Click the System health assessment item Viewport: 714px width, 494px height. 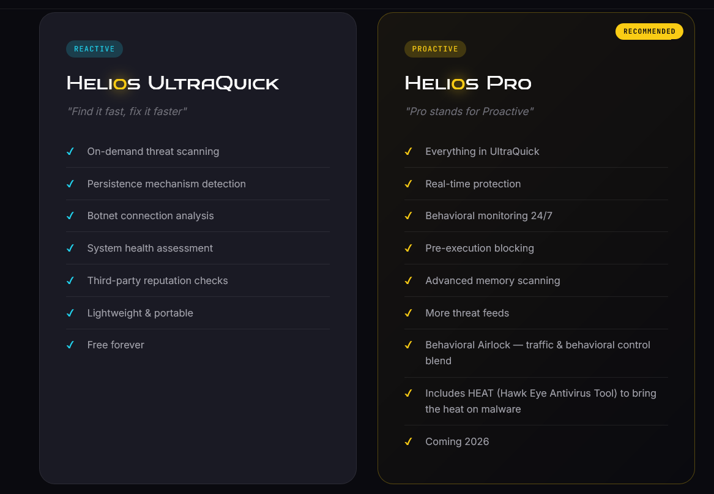click(x=198, y=248)
